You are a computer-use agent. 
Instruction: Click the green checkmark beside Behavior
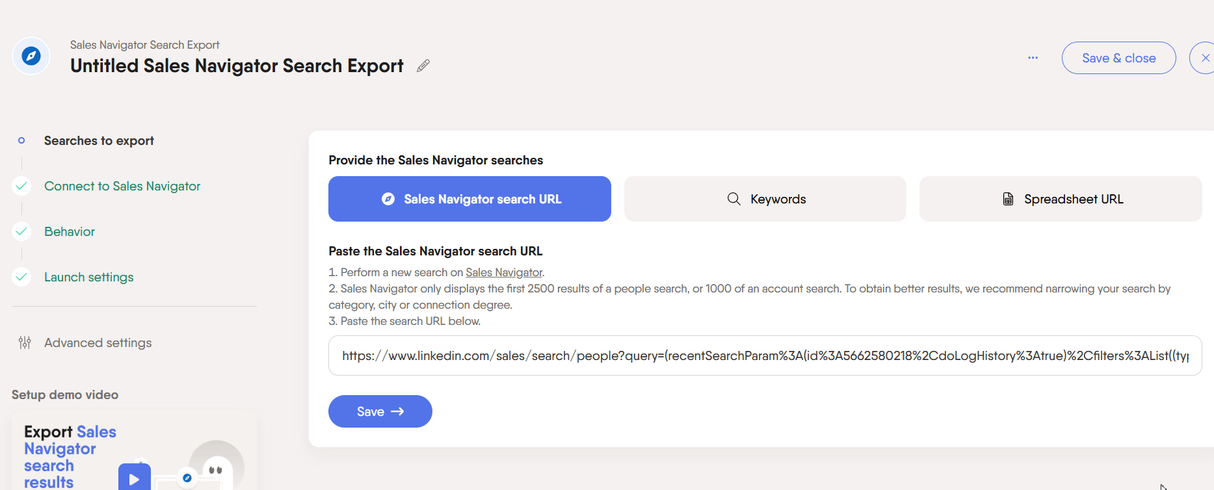(21, 231)
